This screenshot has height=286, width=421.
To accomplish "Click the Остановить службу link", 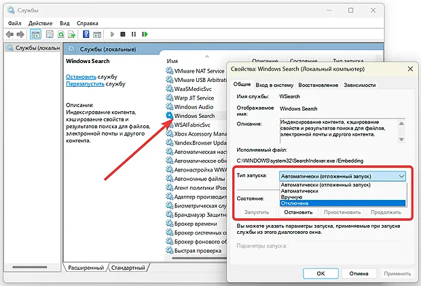I will coord(81,77).
